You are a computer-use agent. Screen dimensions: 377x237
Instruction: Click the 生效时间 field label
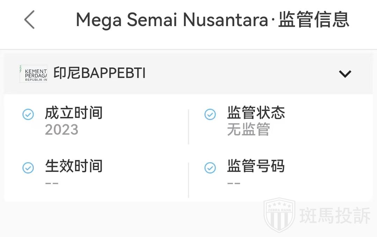(x=74, y=166)
